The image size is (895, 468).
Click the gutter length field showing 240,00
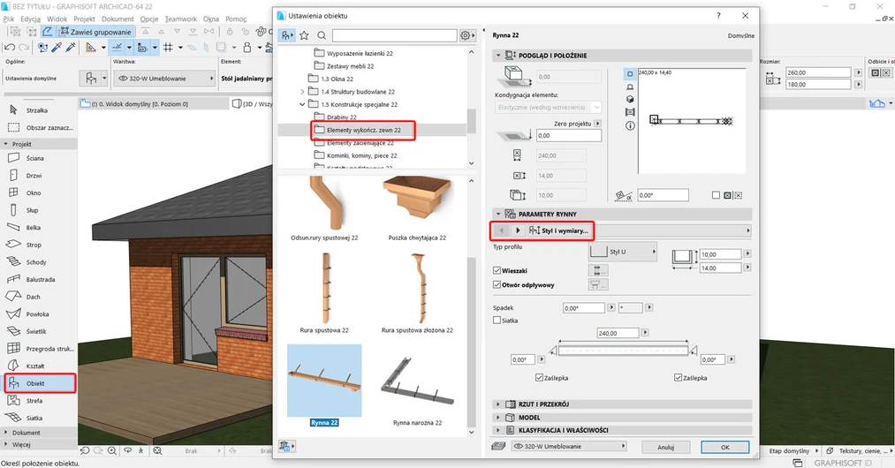point(618,333)
